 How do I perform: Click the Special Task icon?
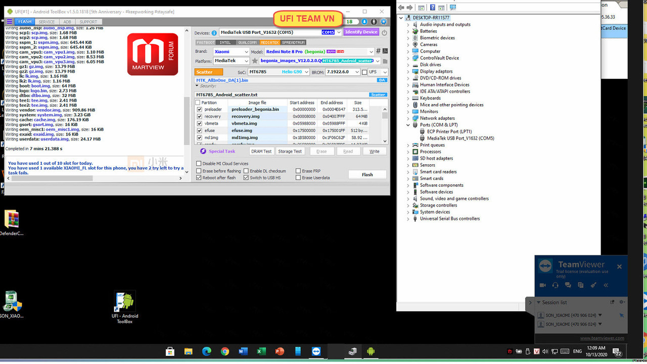click(203, 151)
